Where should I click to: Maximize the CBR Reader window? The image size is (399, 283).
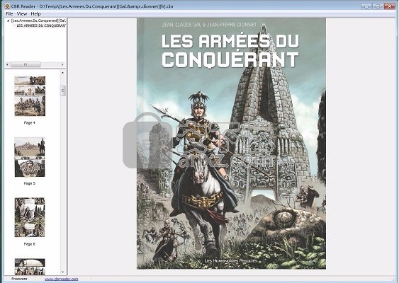point(378,6)
